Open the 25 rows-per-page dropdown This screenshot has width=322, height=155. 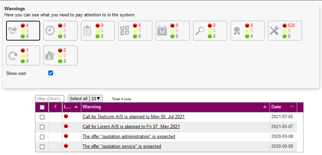[96, 98]
